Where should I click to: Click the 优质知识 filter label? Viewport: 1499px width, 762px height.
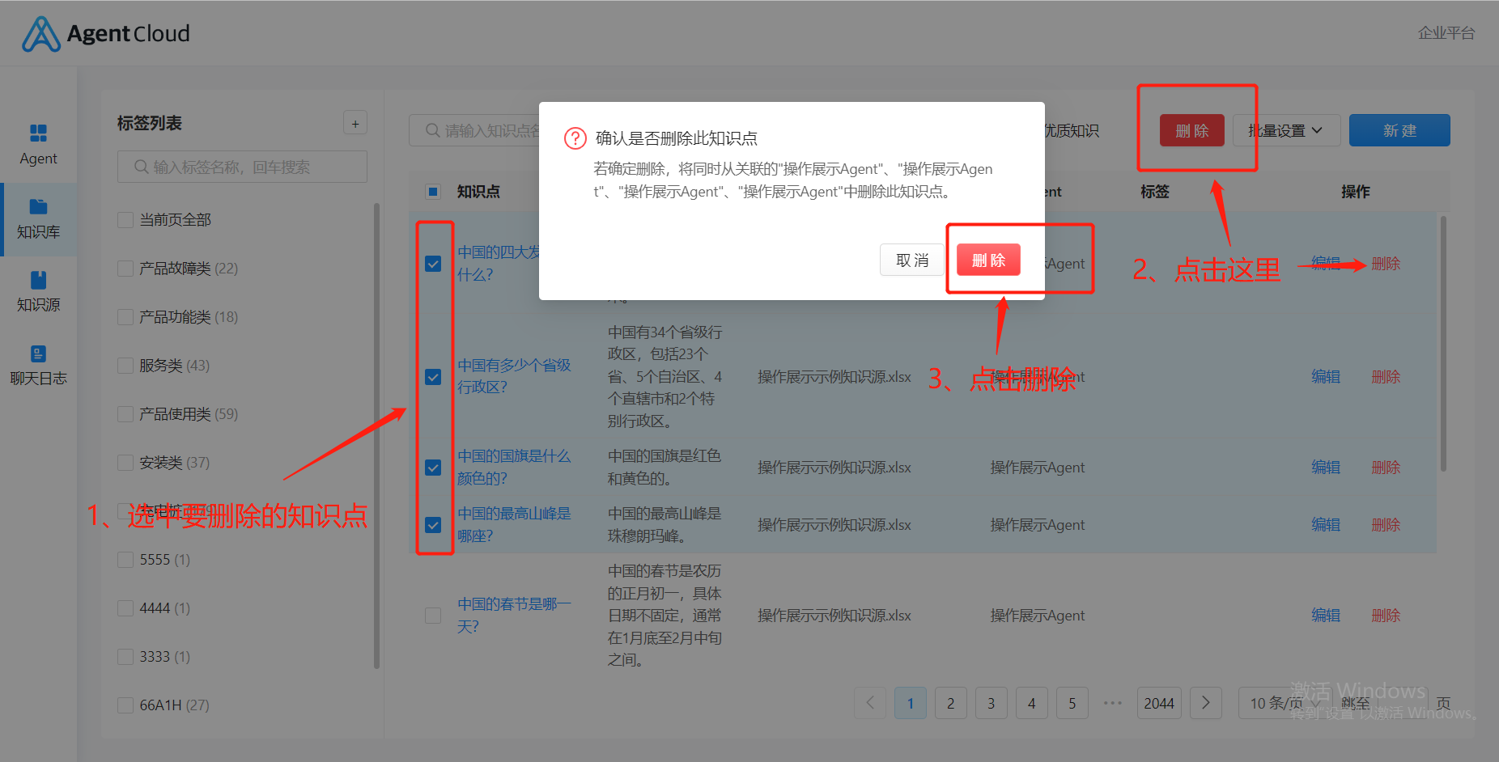coord(1072,131)
